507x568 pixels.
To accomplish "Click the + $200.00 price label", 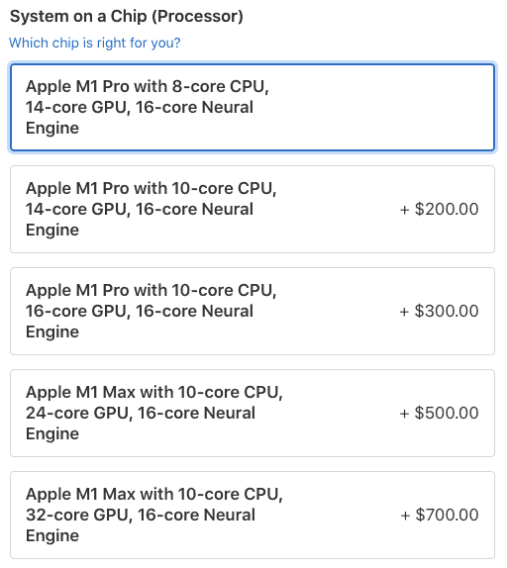I will tap(439, 210).
